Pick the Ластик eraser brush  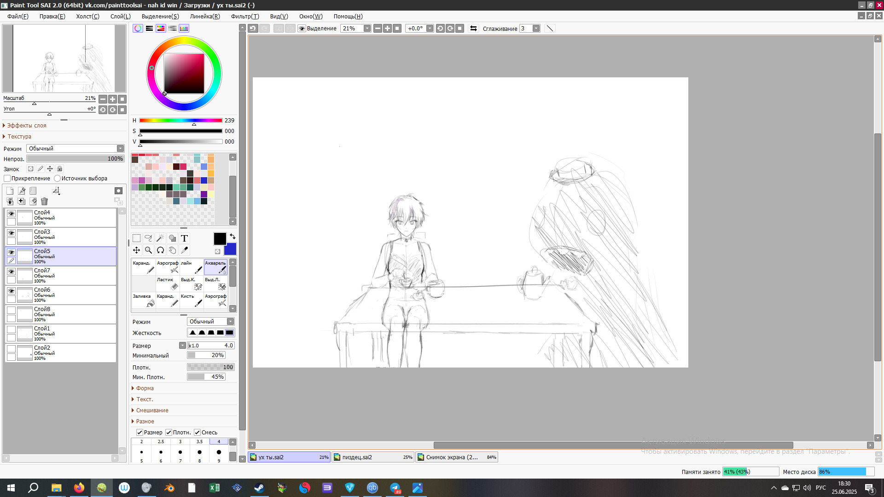point(168,283)
